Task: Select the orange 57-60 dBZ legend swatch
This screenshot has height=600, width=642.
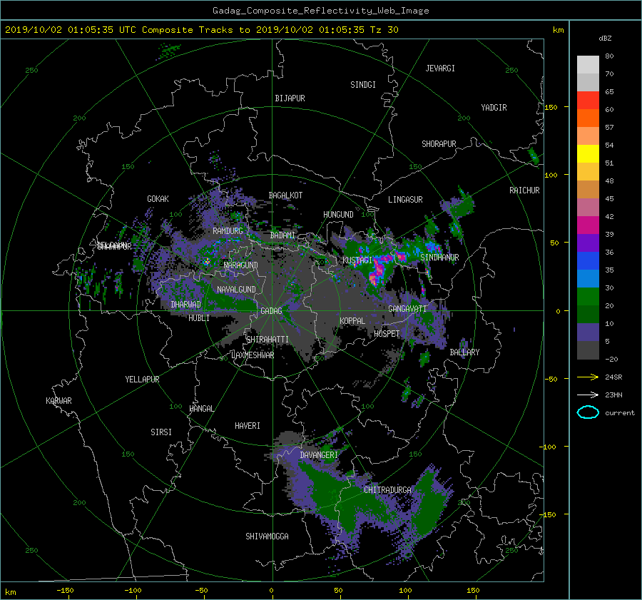Action: click(588, 118)
